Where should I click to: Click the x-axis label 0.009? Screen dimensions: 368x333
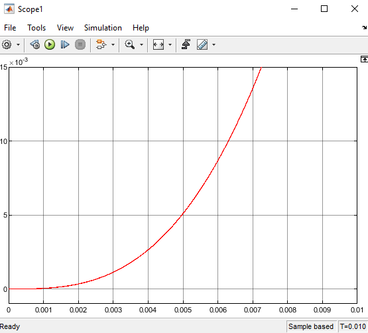(322, 310)
